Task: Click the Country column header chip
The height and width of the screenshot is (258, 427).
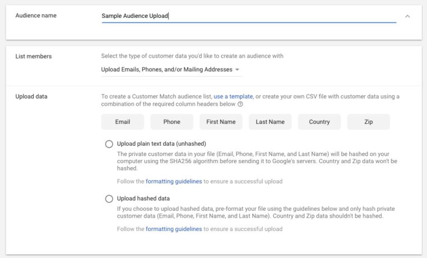Action: point(319,122)
